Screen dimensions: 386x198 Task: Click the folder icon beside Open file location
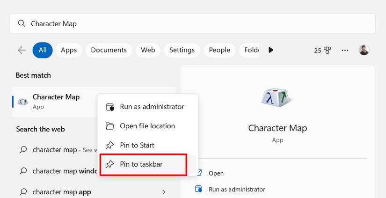click(110, 126)
